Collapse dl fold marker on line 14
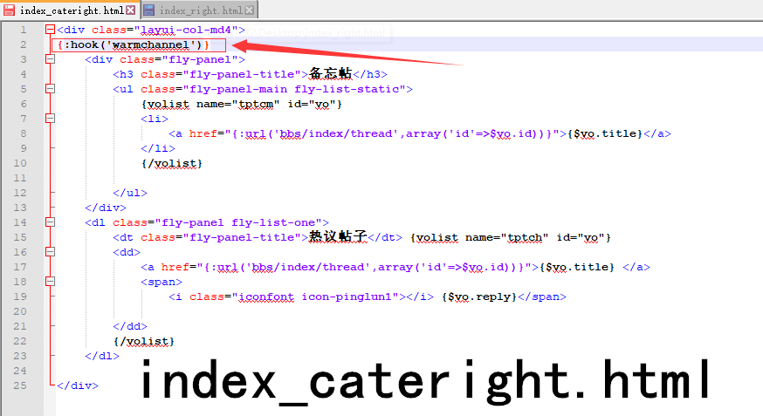 click(x=50, y=222)
